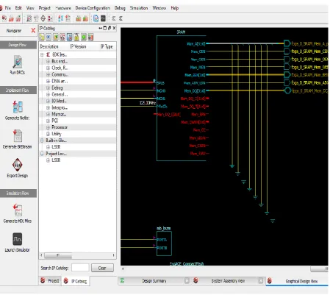
Task: Click the green square IP Catalog toolbar icon
Action: pyautogui.click(x=84, y=38)
